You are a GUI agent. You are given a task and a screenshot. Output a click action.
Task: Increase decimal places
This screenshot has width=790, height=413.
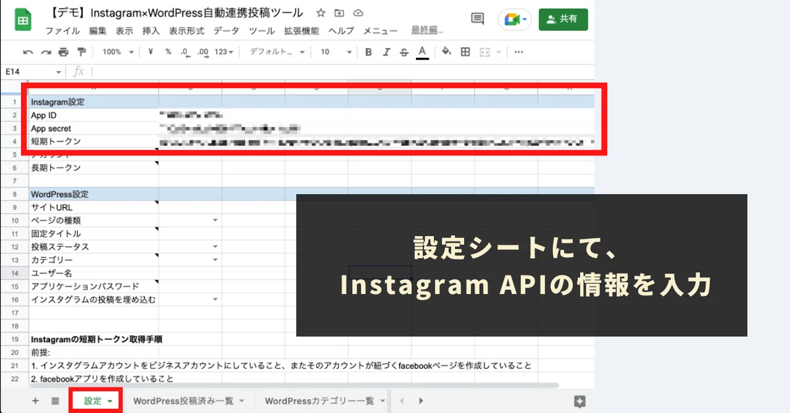point(203,52)
